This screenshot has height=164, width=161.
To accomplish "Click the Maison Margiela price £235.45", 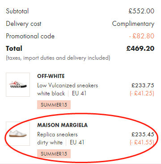I will (x=143, y=135).
